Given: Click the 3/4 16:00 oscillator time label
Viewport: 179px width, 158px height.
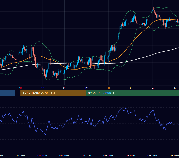Looking at the screenshot, I should coord(21,155).
